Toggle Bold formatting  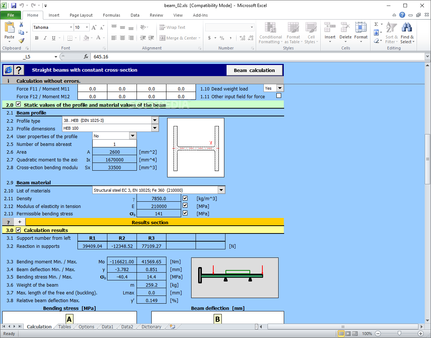37,38
